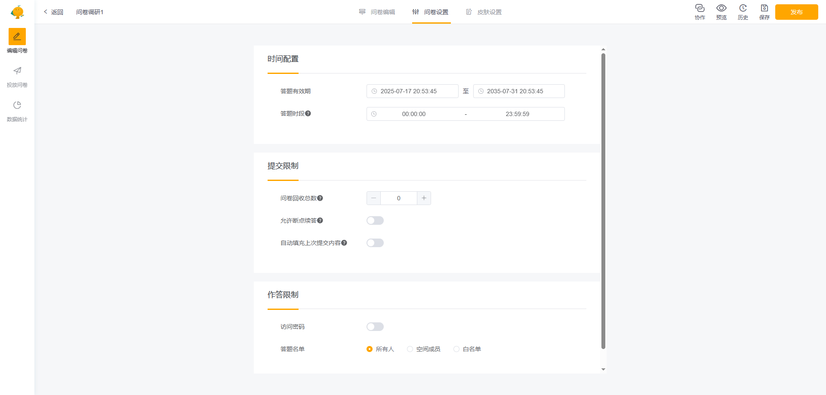The image size is (826, 395).
Task: Open the start date picker for 答题有效期
Action: tap(412, 91)
